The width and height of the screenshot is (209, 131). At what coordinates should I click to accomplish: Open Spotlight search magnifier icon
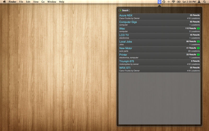tap(204, 2)
